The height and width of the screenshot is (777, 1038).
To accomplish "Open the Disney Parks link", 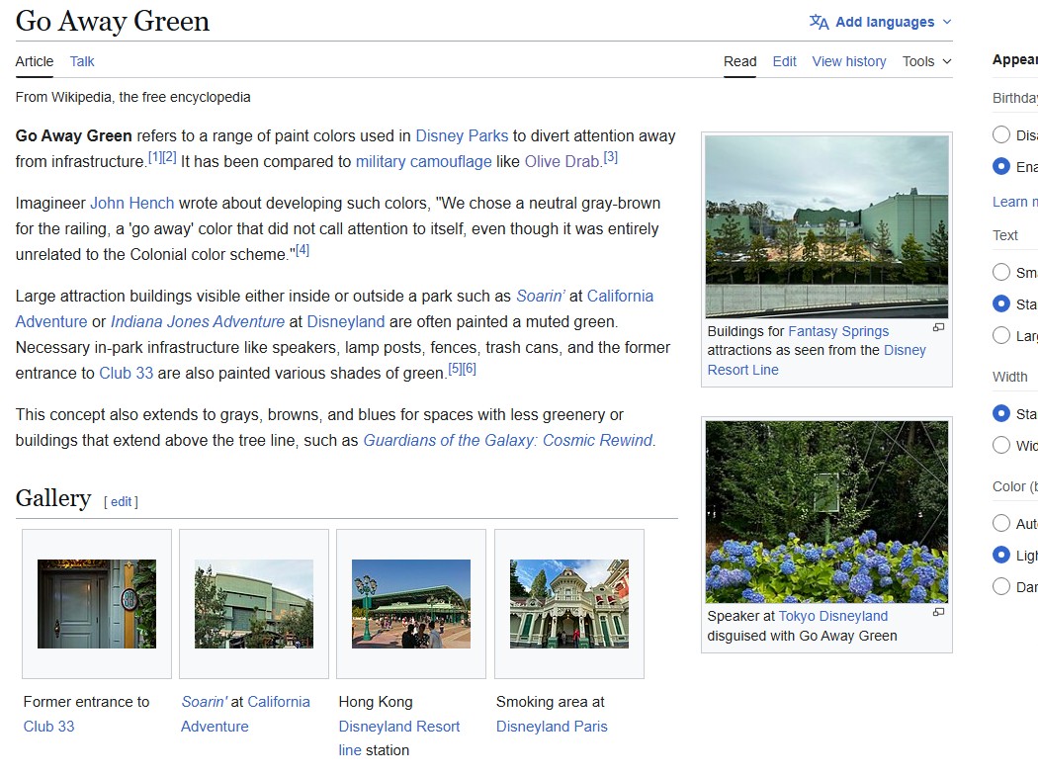I will tap(462, 135).
